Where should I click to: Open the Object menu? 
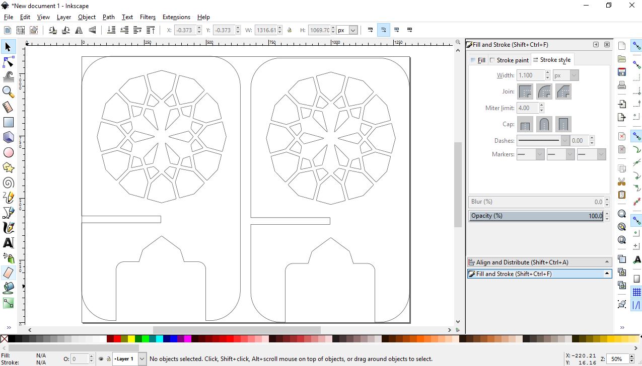click(87, 17)
